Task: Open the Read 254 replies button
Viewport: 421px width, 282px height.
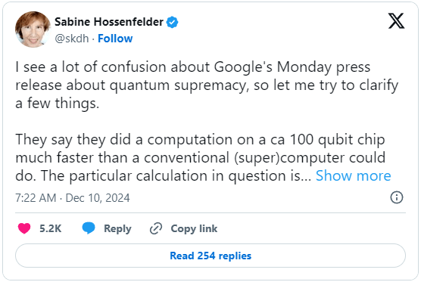Action: coord(210,256)
